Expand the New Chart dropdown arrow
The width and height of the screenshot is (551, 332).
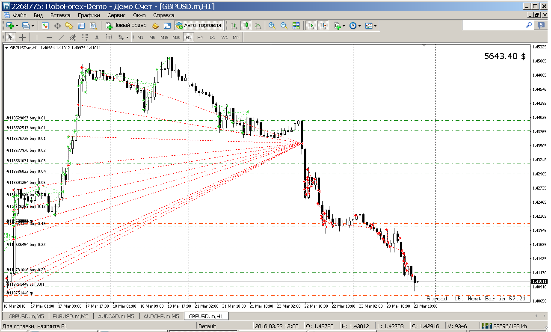(x=17, y=26)
